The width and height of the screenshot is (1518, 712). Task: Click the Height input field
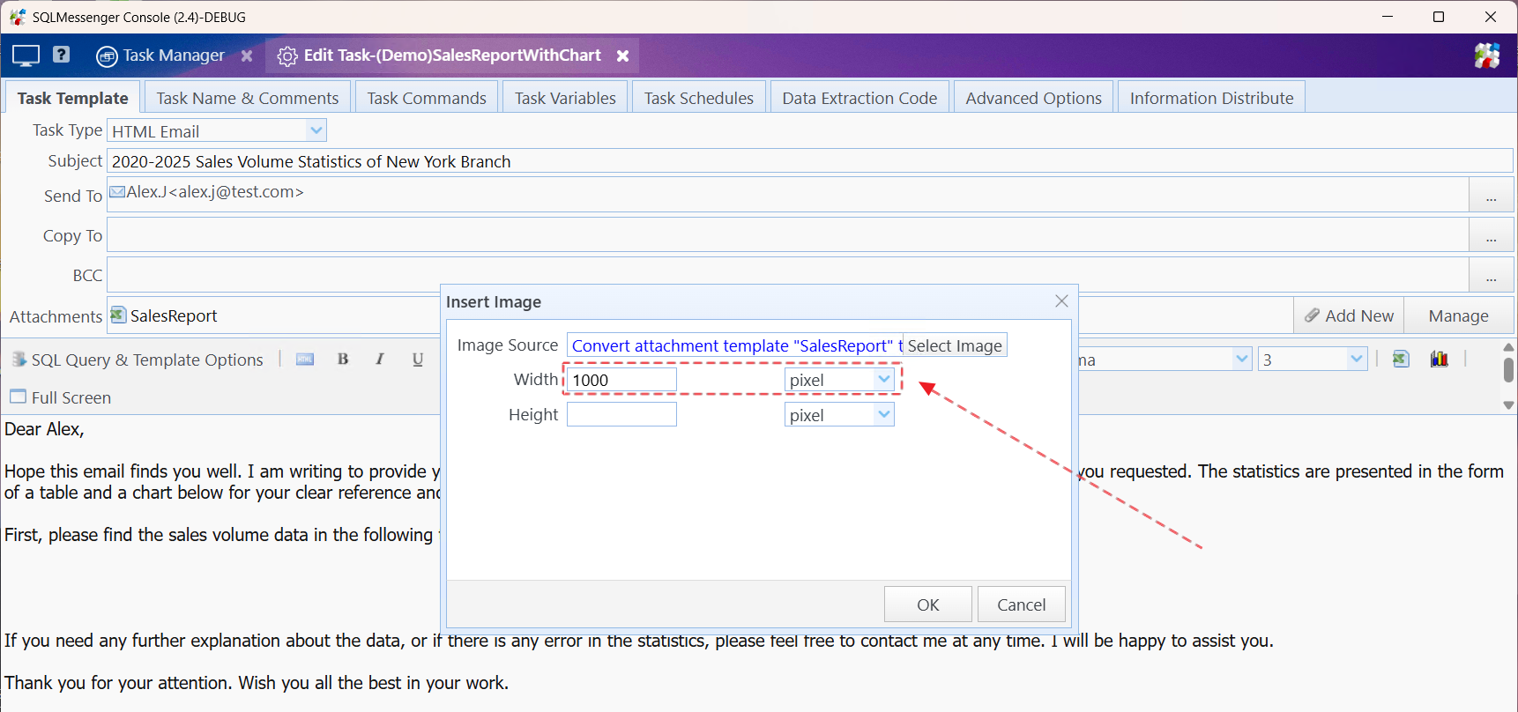(621, 414)
